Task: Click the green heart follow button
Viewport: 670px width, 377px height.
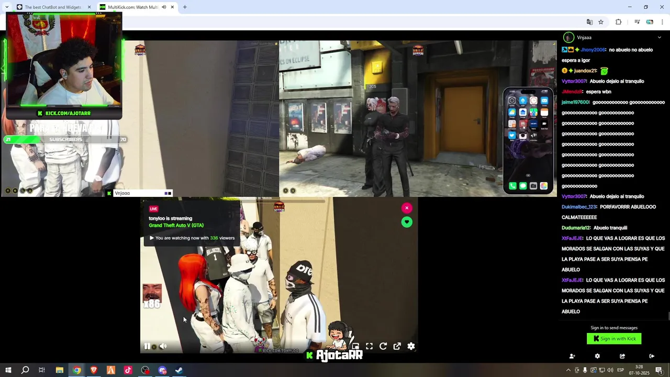Action: (x=407, y=222)
